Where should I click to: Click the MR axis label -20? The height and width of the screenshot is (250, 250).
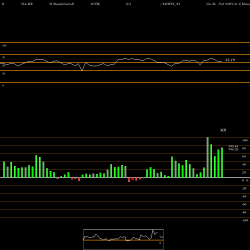coord(244,188)
